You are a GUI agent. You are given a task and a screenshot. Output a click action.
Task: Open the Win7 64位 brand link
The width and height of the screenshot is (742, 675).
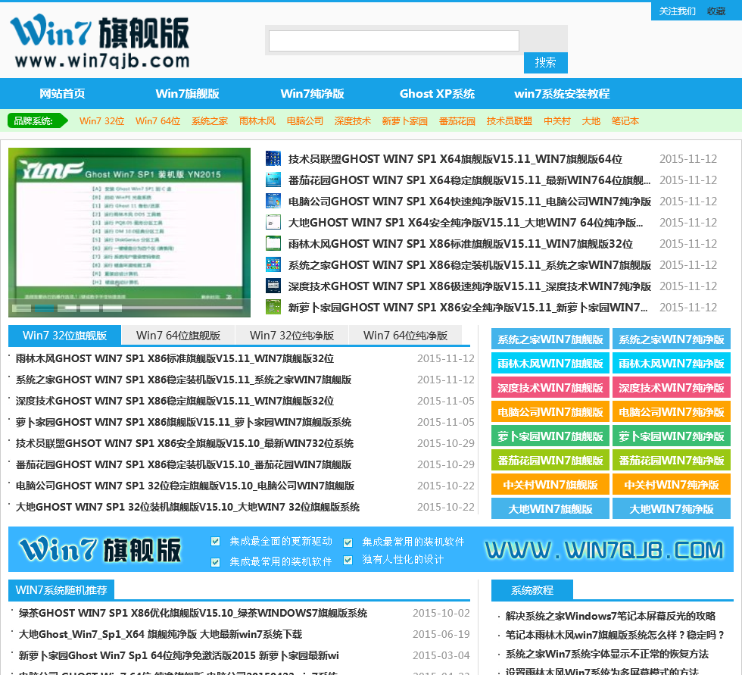157,120
